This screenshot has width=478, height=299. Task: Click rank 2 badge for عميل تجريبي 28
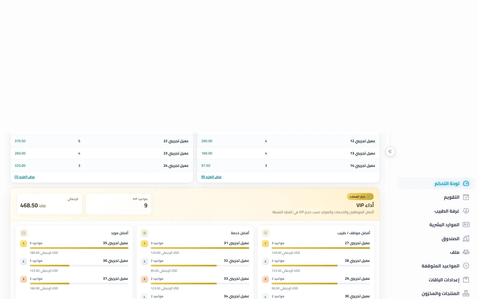click(x=265, y=261)
